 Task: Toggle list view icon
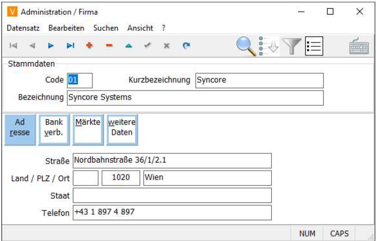pos(314,46)
